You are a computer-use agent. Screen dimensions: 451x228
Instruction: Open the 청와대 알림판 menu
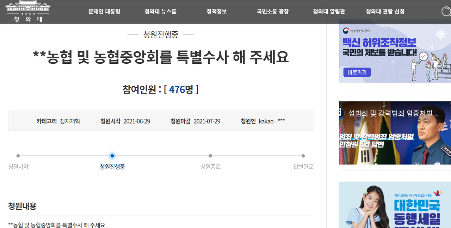[x=330, y=11]
